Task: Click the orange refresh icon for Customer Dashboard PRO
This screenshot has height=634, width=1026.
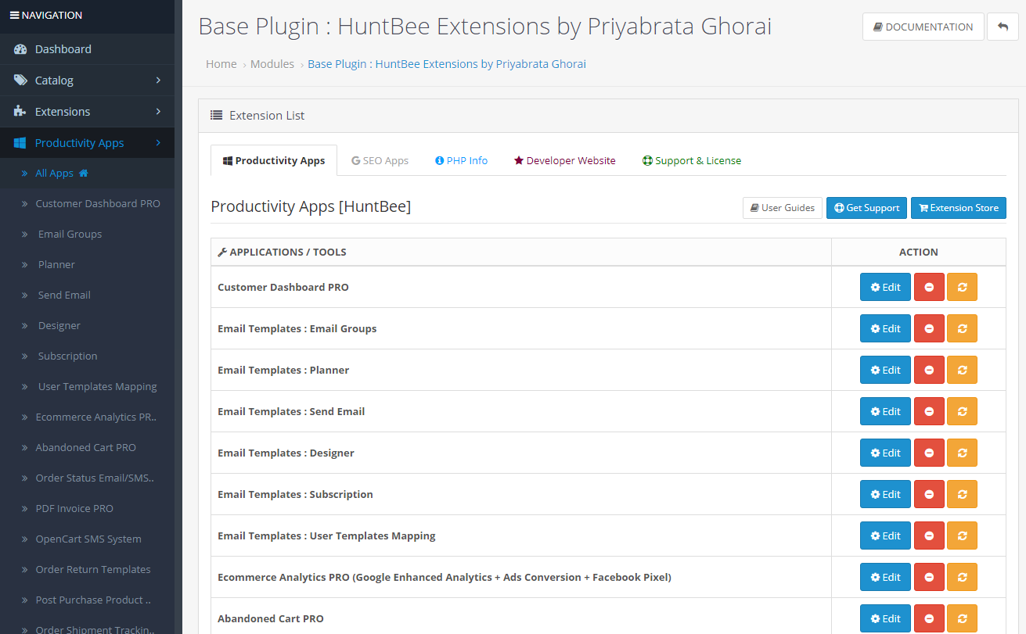Action: pyautogui.click(x=962, y=287)
